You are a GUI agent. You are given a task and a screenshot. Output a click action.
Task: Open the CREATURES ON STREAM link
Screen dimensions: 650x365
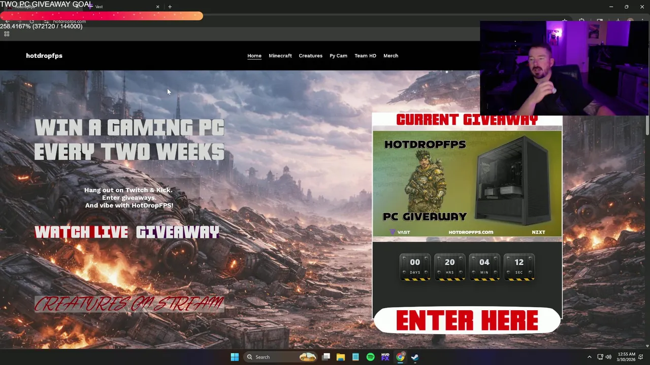coord(129,304)
